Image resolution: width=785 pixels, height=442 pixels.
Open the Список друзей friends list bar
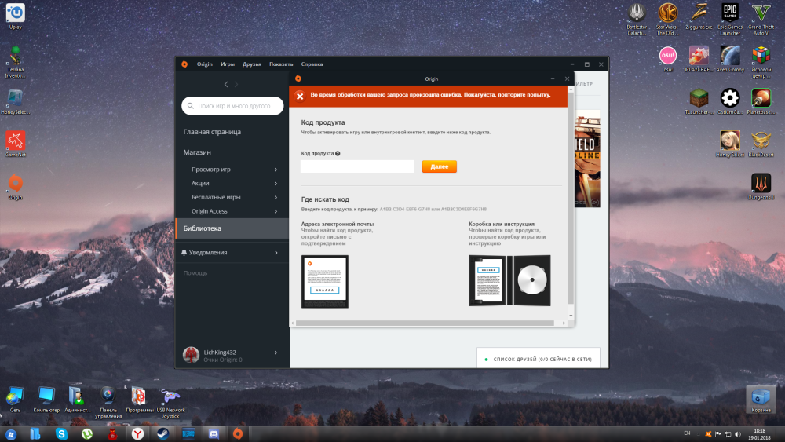click(x=539, y=359)
